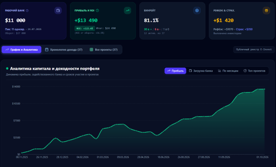Open the help tooltip next to Прибыль и ROI
This screenshot has height=167, width=276.
(98, 11)
